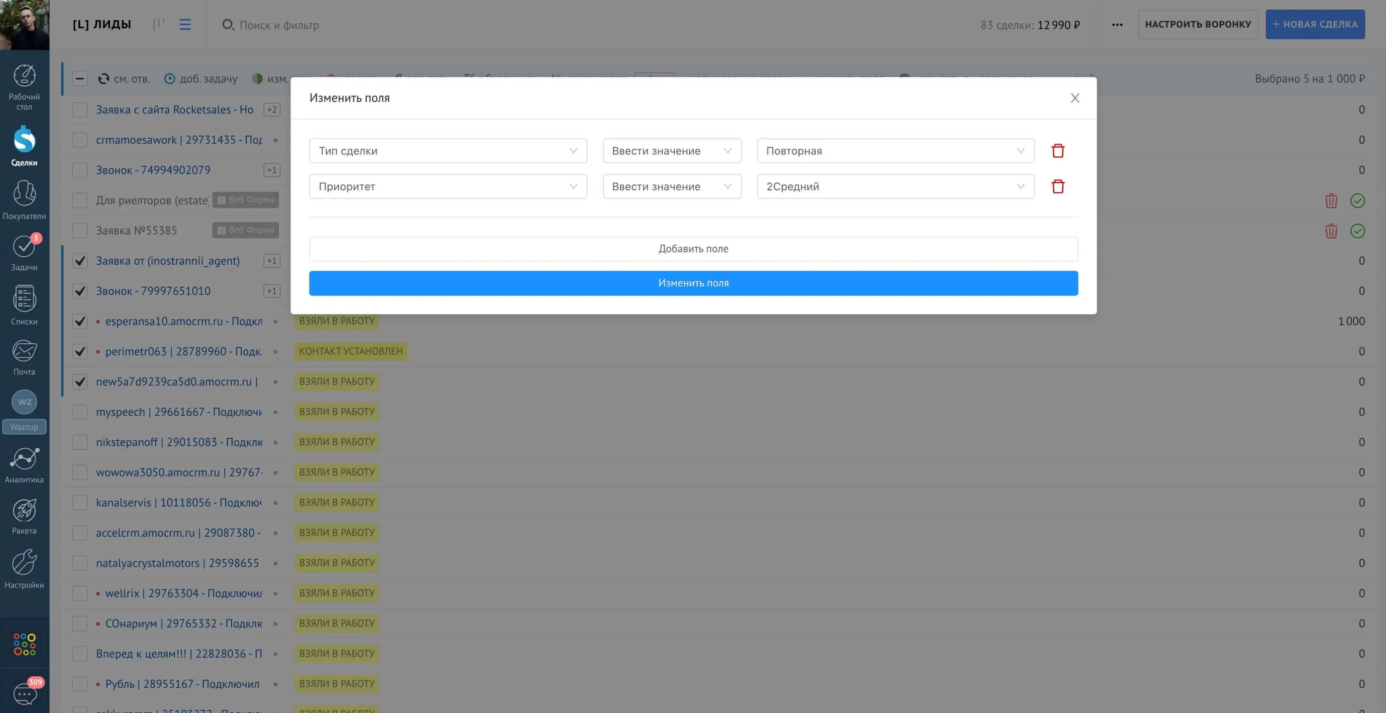
Task: Tick the Заявка №55385 checkbox
Action: [x=80, y=231]
